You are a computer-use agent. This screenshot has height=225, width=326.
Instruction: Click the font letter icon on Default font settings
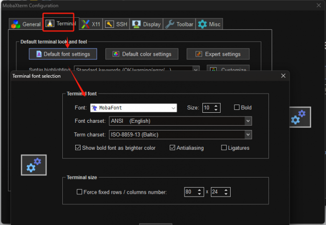coord(39,54)
